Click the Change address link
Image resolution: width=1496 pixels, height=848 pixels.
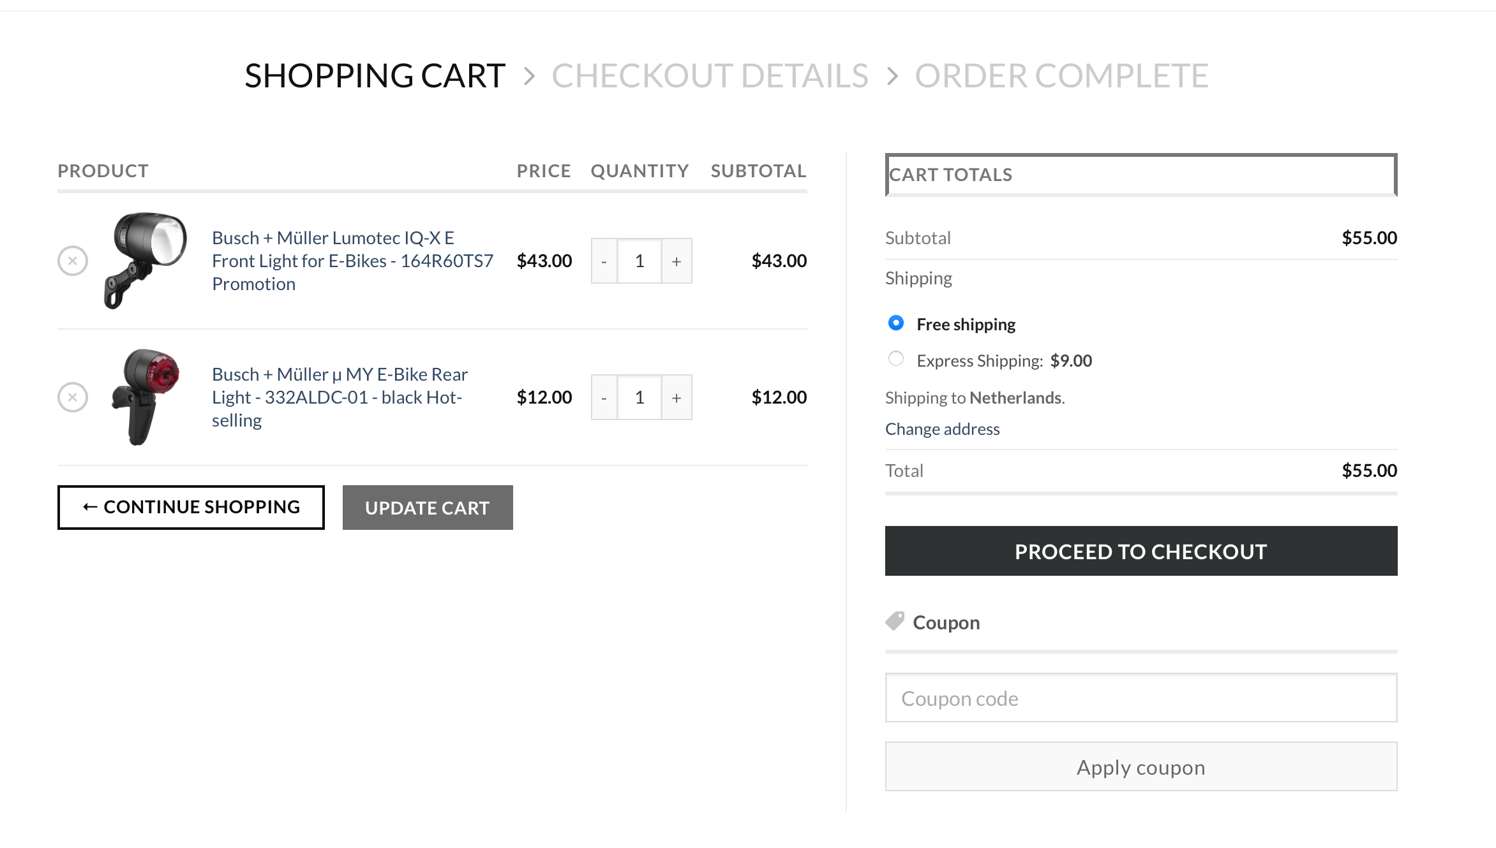[942, 429]
